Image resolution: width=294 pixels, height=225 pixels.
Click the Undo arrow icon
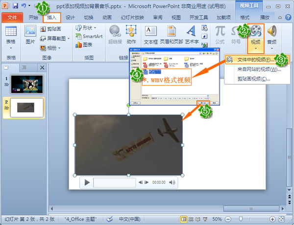coord(23,5)
